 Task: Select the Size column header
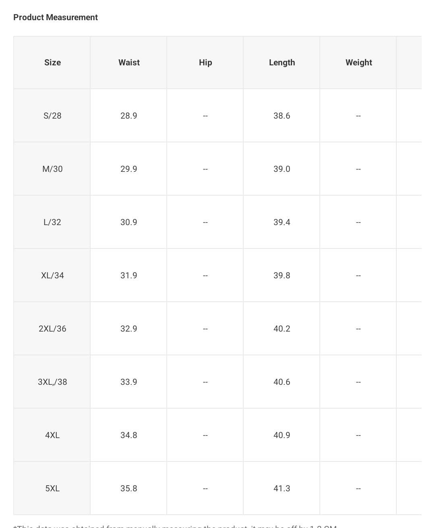coord(52,63)
